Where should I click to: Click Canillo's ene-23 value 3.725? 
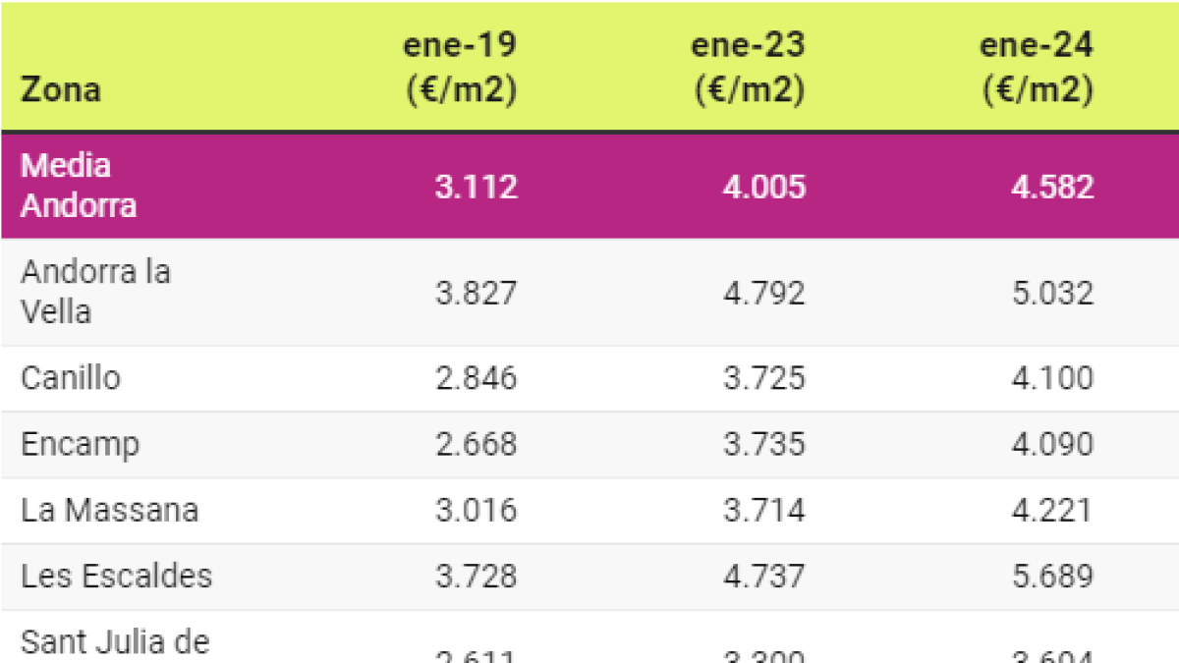point(764,378)
